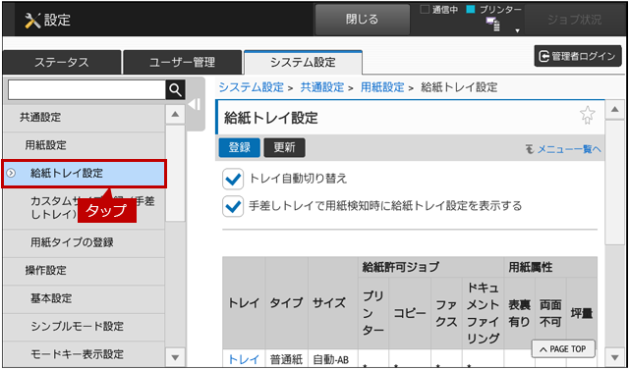Click main content scrollbar up arrow
This screenshot has height=369, width=629.
[615, 109]
